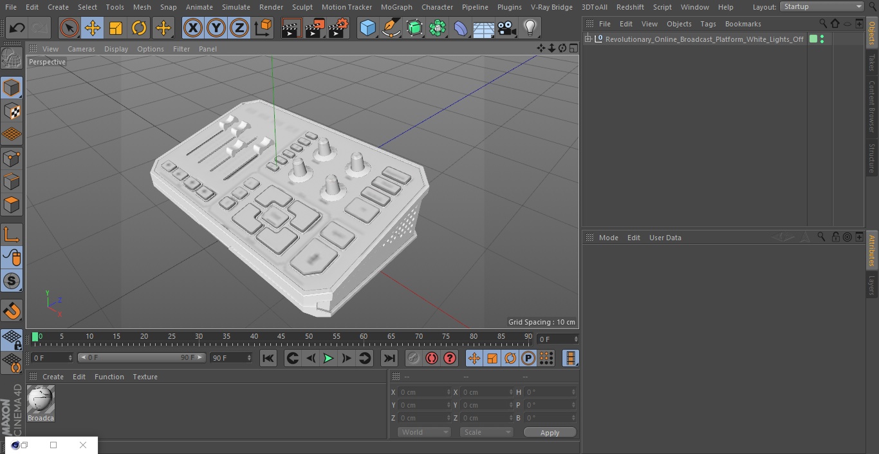This screenshot has width=879, height=454.
Task: Click the Apply button
Action: 550,433
